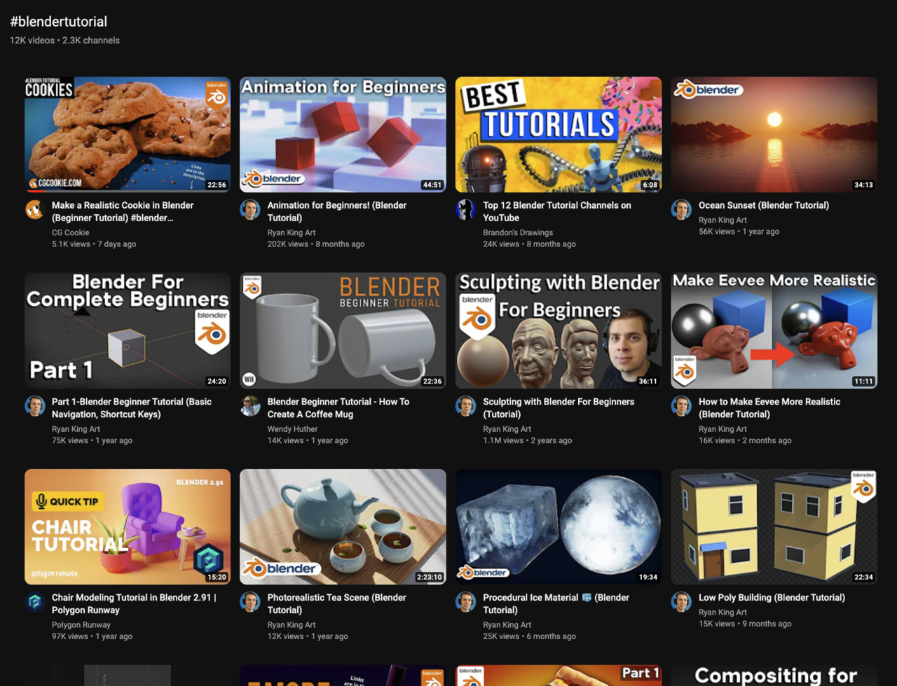Screen dimensions: 897x686
Task: Click 'Low Poly Building (Blender Tutorial)' title
Action: click(x=772, y=597)
